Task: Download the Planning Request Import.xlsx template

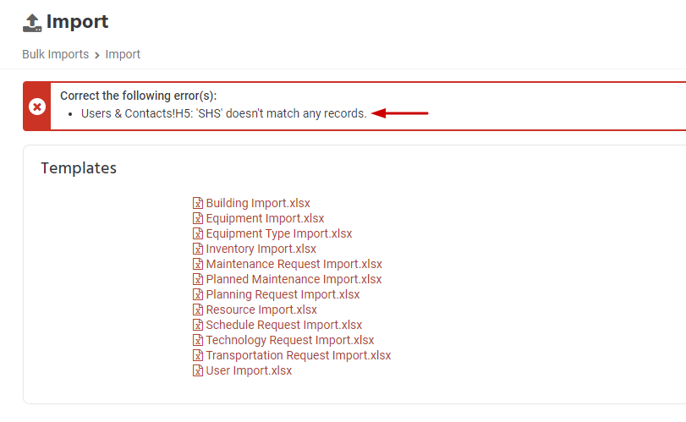Action: tap(283, 294)
